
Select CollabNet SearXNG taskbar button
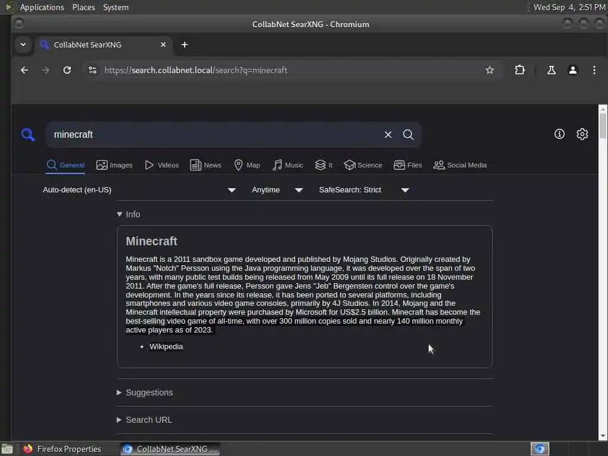170,449
